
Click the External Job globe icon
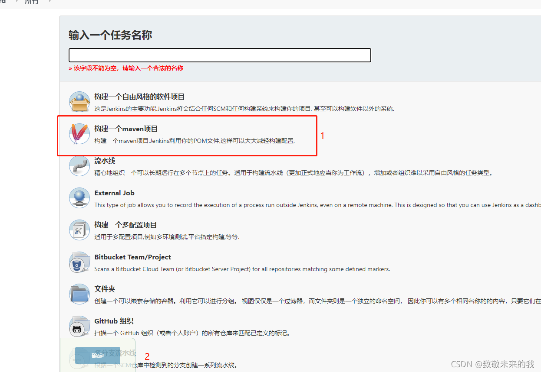tap(79, 197)
